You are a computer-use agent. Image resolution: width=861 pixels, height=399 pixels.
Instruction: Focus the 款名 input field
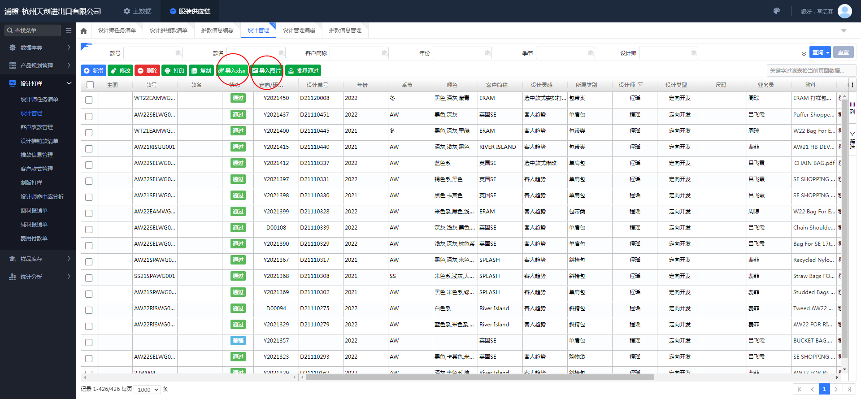point(256,53)
